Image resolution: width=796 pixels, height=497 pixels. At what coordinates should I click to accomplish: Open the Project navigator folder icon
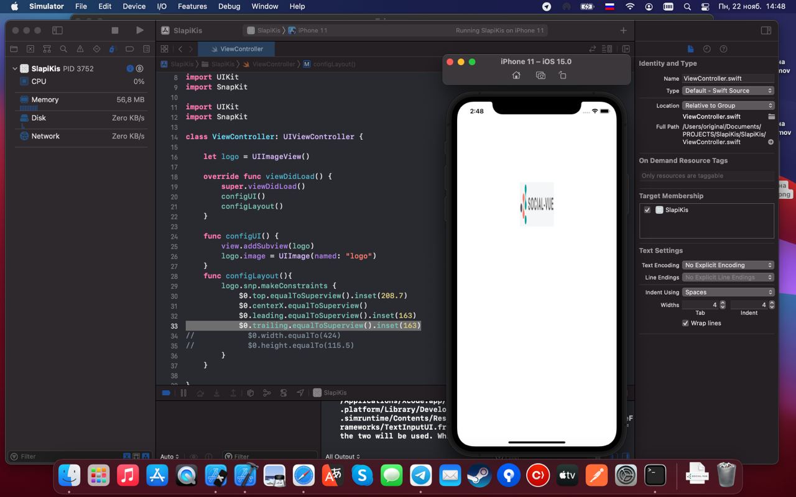[14, 49]
